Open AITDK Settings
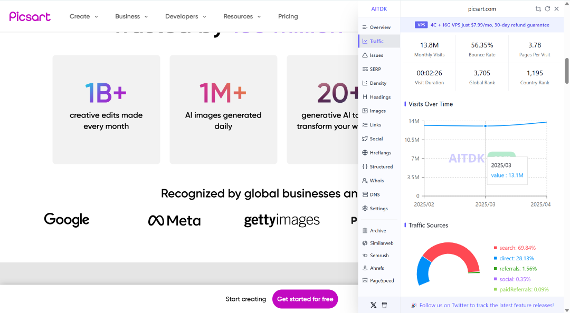This screenshot has height=313, width=570. [379, 209]
